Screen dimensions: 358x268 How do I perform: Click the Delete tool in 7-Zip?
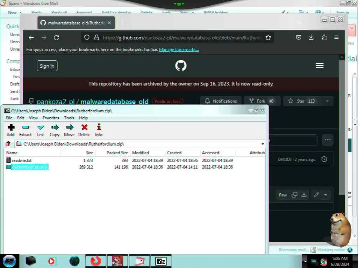(84, 130)
